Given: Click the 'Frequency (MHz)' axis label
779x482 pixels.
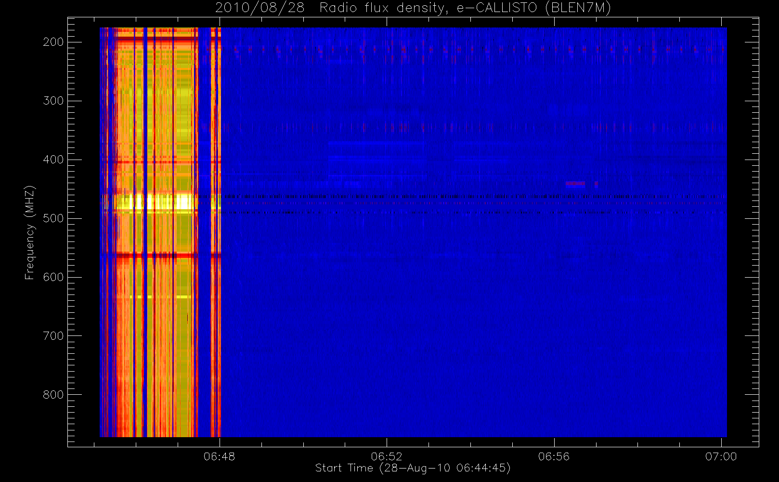Looking at the screenshot, I should pyautogui.click(x=30, y=232).
